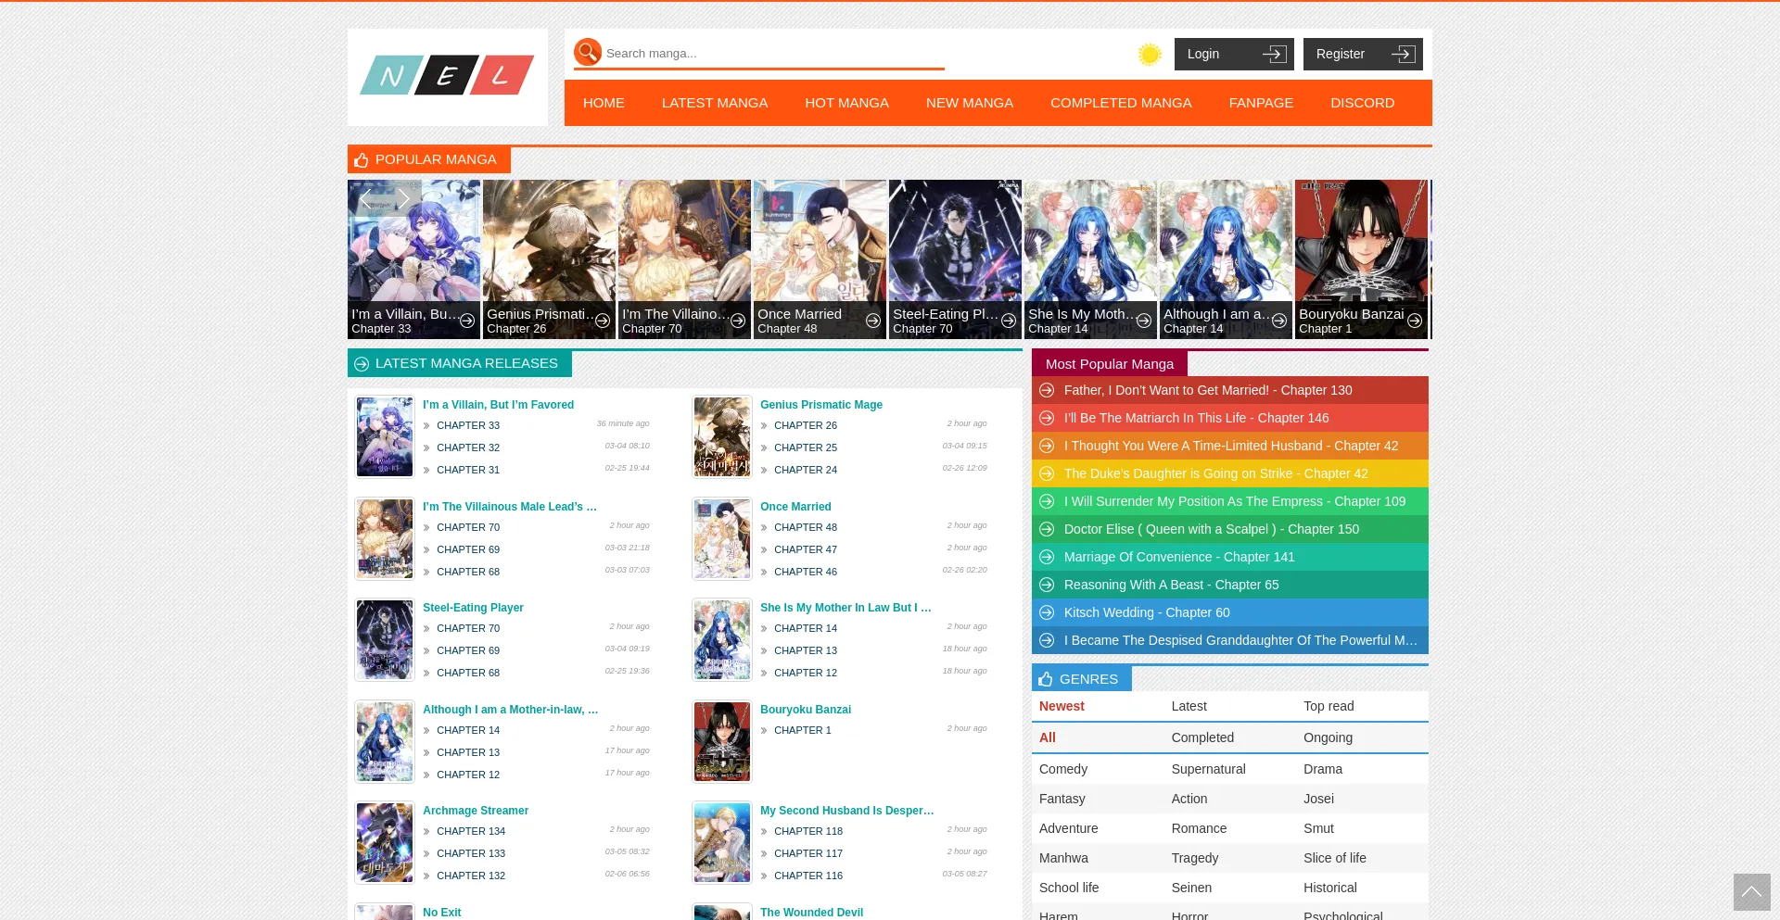The height and width of the screenshot is (920, 1780).
Task: Open the DISCORD menu item
Action: [1362, 103]
